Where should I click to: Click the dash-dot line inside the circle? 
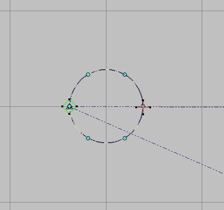coord(107,106)
